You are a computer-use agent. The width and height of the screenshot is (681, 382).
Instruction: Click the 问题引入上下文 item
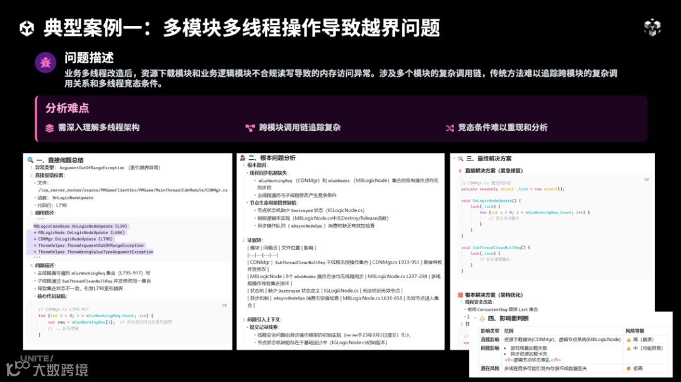click(x=264, y=320)
